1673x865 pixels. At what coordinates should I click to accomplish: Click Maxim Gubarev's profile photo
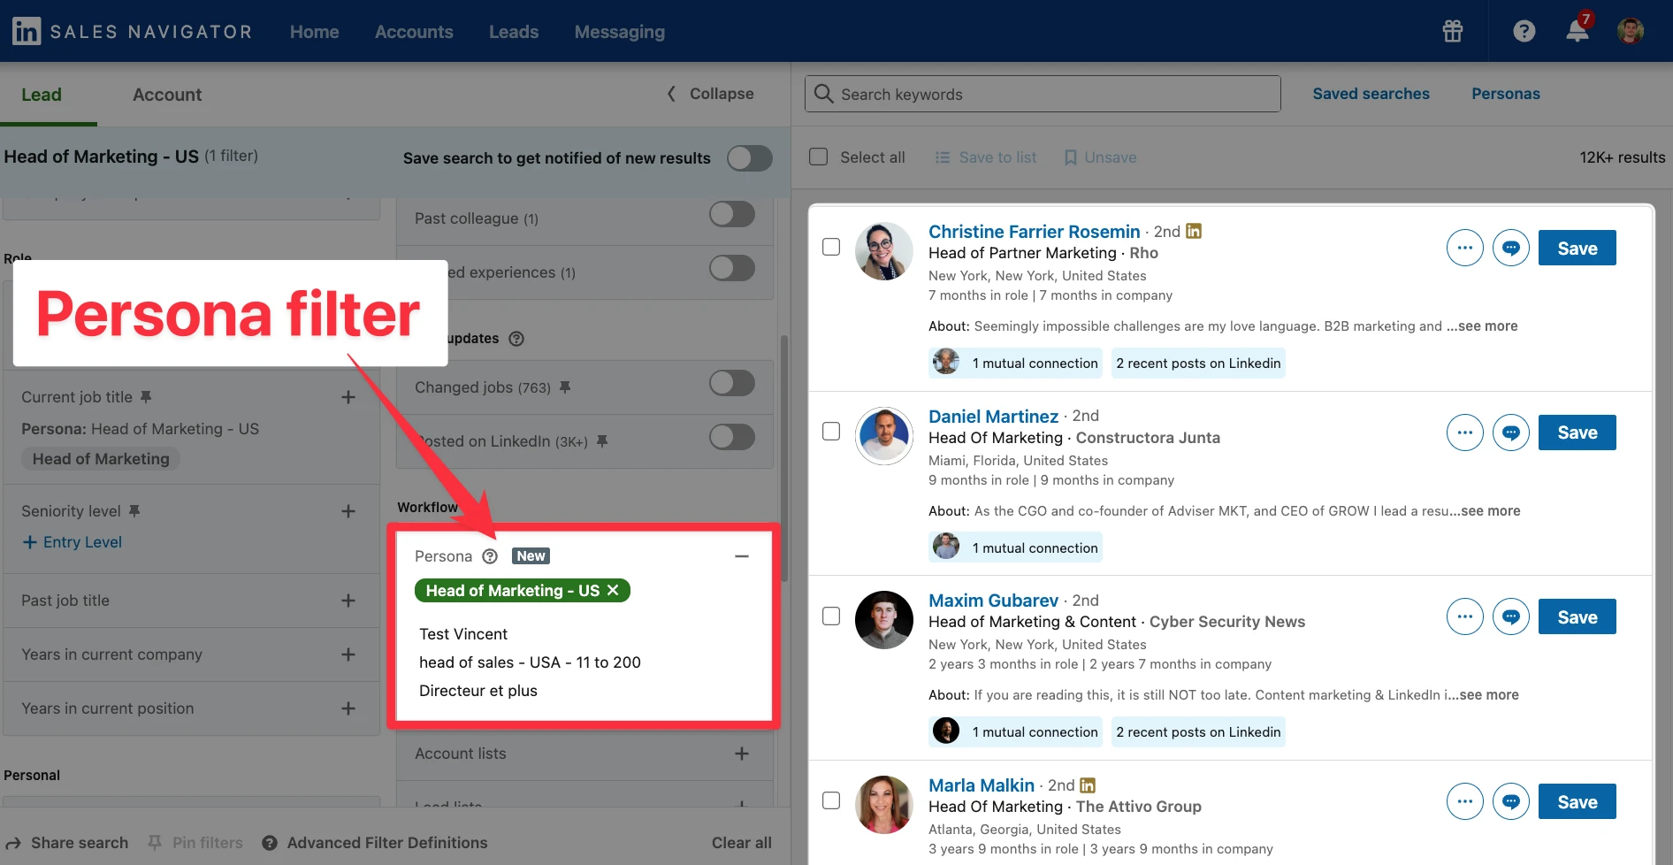click(x=884, y=620)
